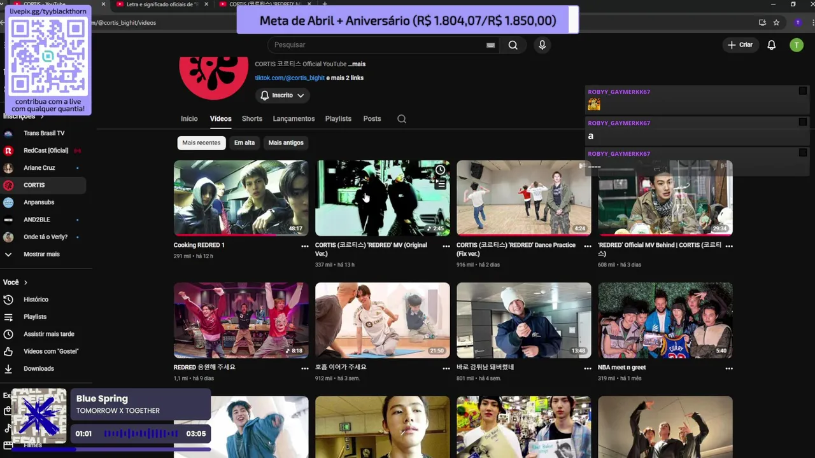Viewport: 815px width, 458px height.
Task: Start voice search with the microphone icon
Action: 542,45
